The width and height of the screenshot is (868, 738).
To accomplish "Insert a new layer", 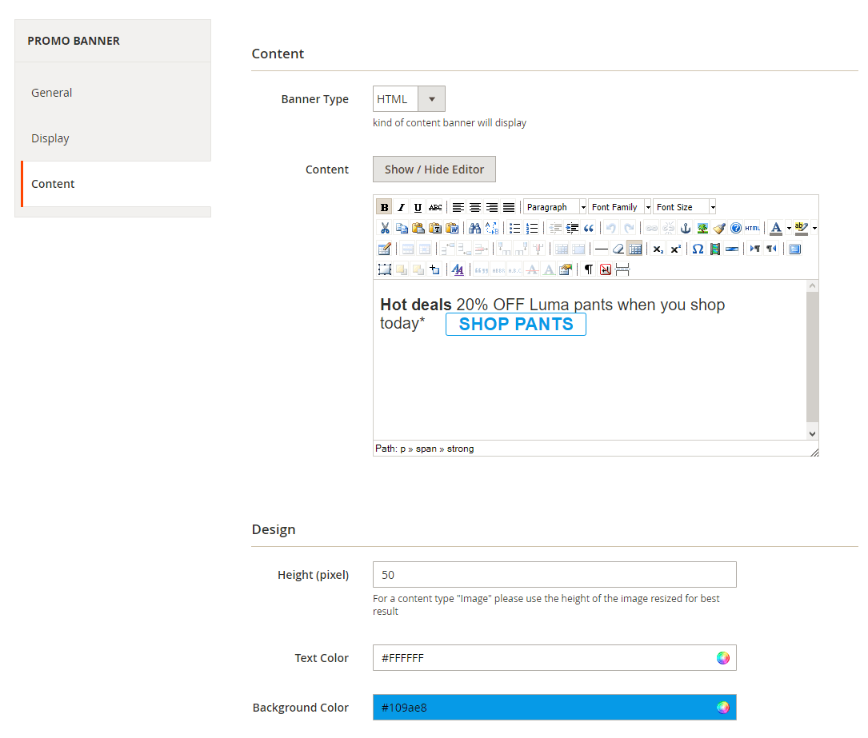I will tap(384, 269).
